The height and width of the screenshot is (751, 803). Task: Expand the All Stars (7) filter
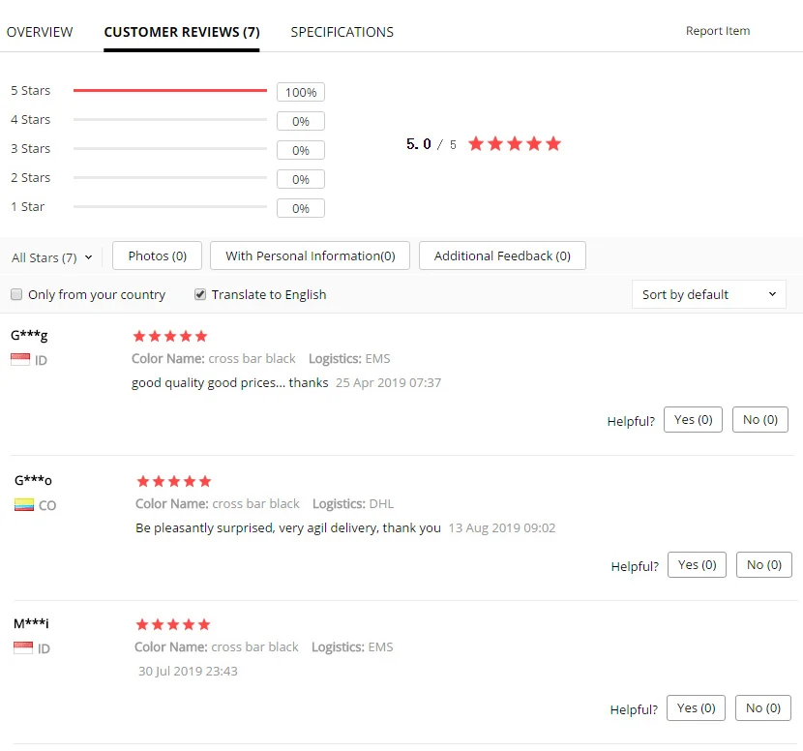51,257
